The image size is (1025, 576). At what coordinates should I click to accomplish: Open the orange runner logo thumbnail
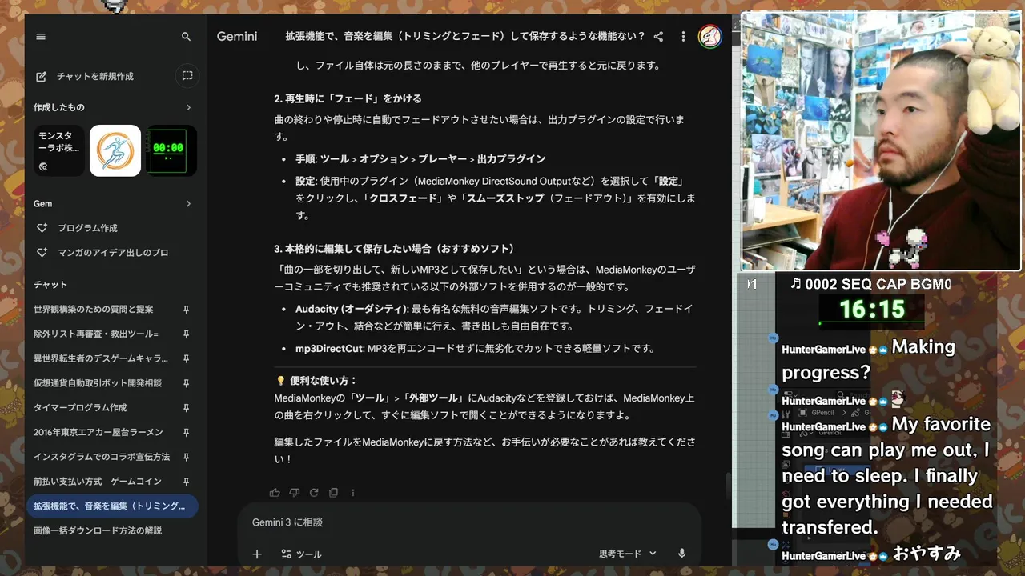[115, 150]
